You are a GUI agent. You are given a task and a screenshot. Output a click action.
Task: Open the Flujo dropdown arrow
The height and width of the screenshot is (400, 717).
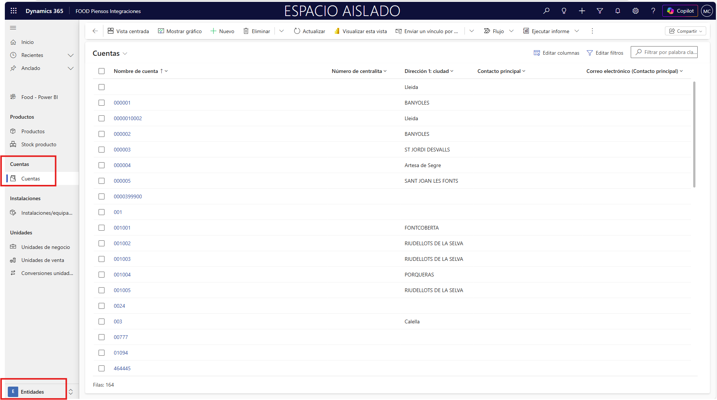coord(511,31)
